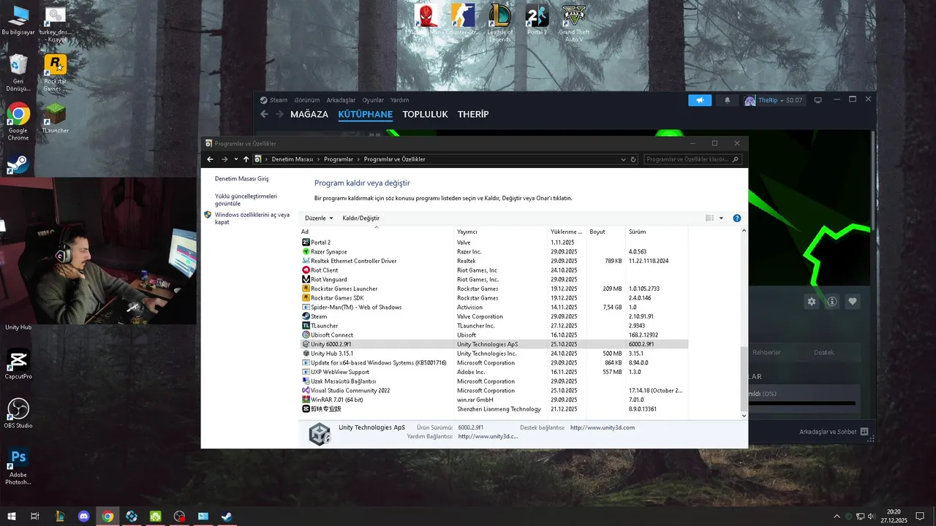Open the Düzenle dropdown
This screenshot has height=526, width=936.
[x=319, y=218]
